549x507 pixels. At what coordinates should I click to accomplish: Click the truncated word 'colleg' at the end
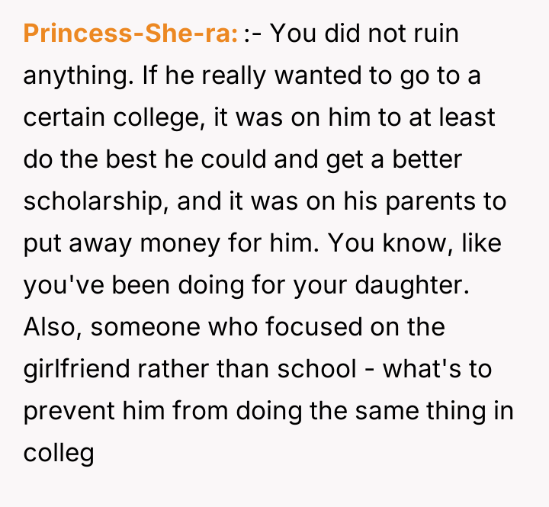tap(59, 454)
